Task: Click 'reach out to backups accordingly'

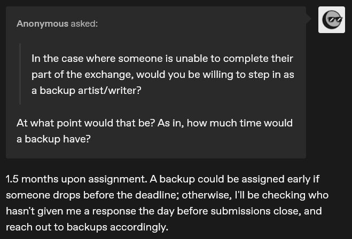Action: (x=87, y=227)
